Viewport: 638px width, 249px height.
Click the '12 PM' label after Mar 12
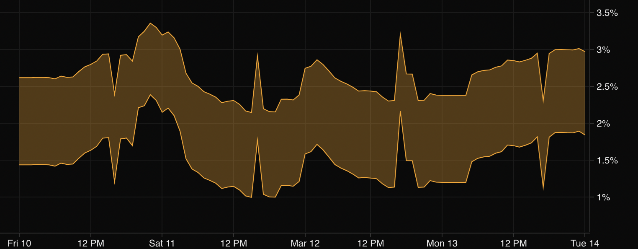tap(370, 243)
